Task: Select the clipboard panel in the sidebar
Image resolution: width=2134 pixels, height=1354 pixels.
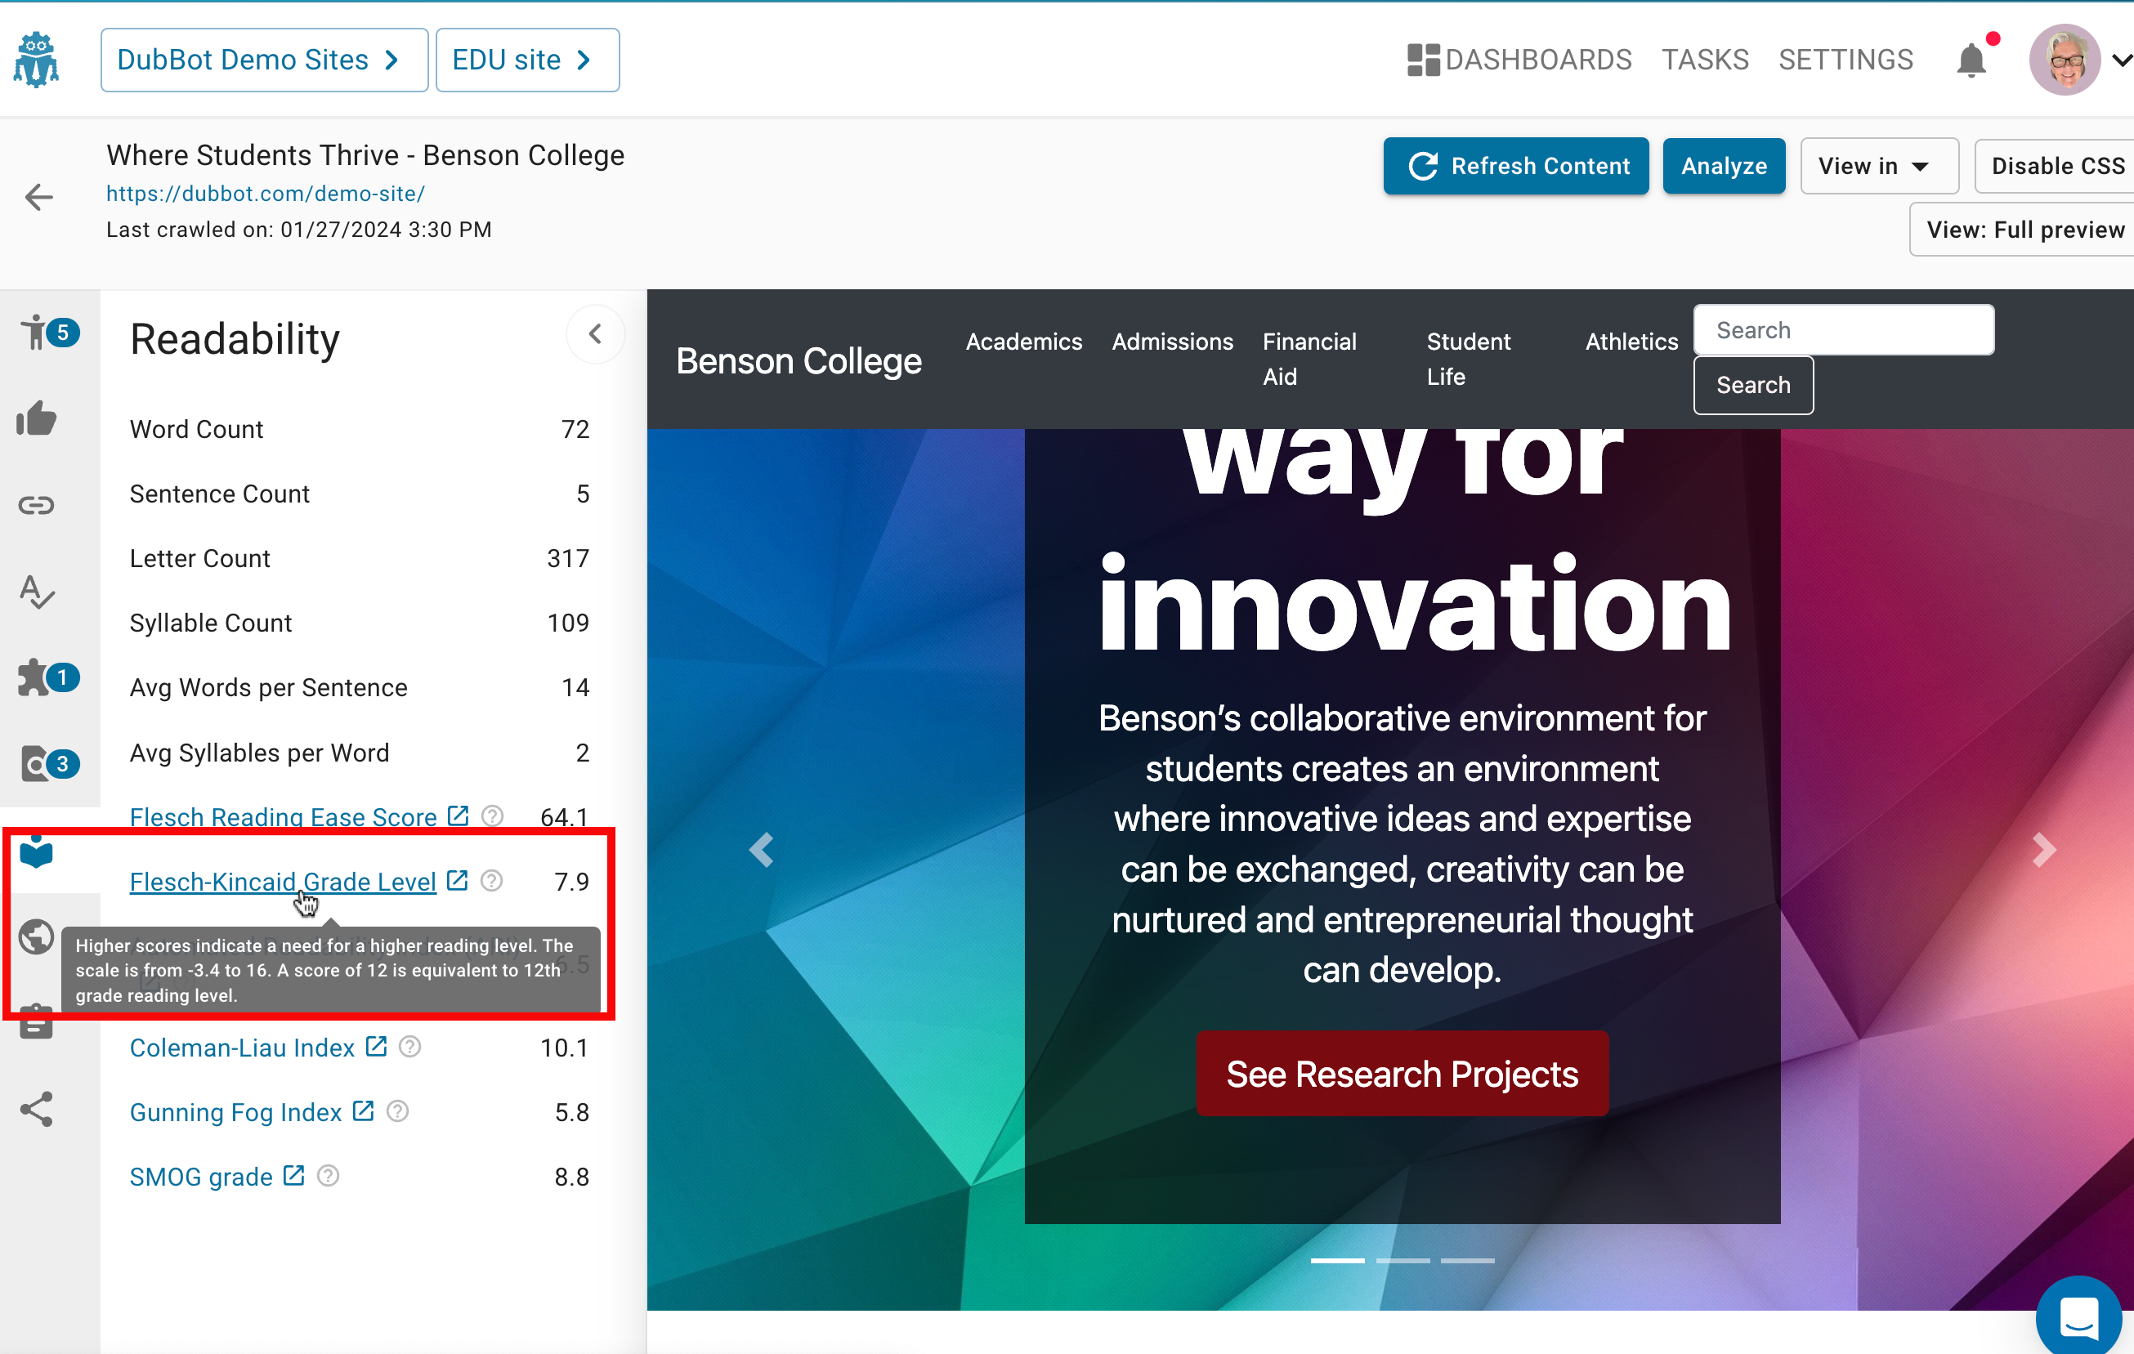Action: click(x=36, y=1021)
